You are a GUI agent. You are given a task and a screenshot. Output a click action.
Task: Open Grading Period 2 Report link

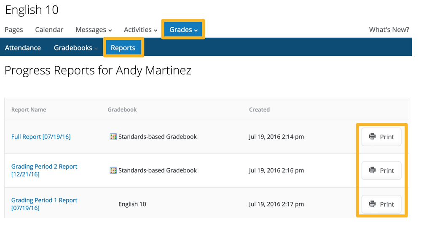[44, 170]
